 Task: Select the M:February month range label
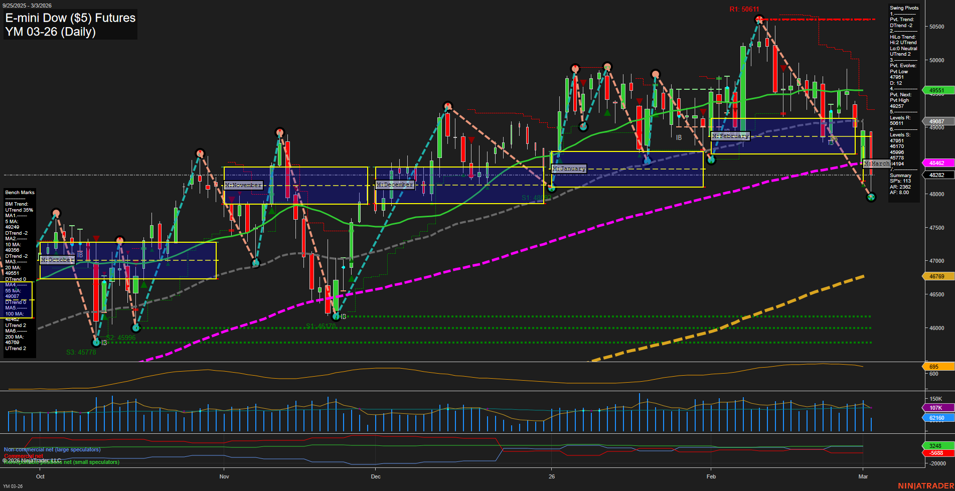(730, 136)
